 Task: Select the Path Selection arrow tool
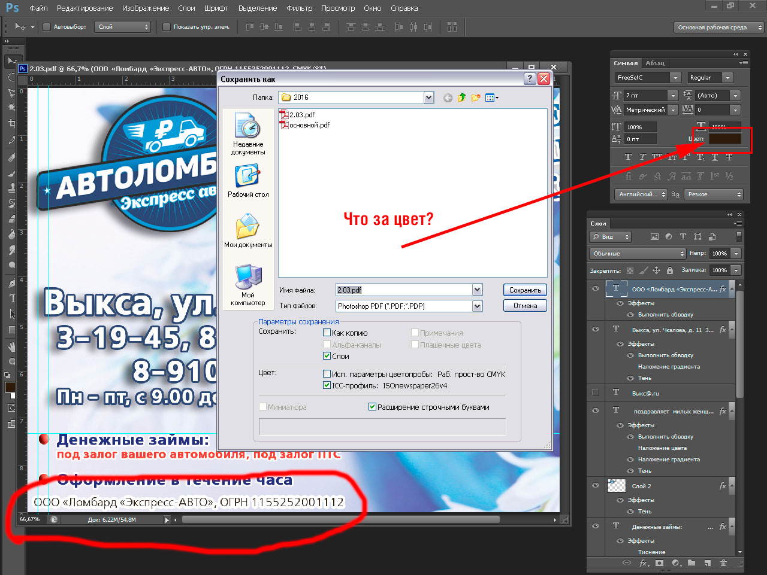(12, 314)
